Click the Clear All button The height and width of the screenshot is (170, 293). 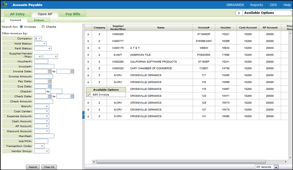click(x=49, y=167)
